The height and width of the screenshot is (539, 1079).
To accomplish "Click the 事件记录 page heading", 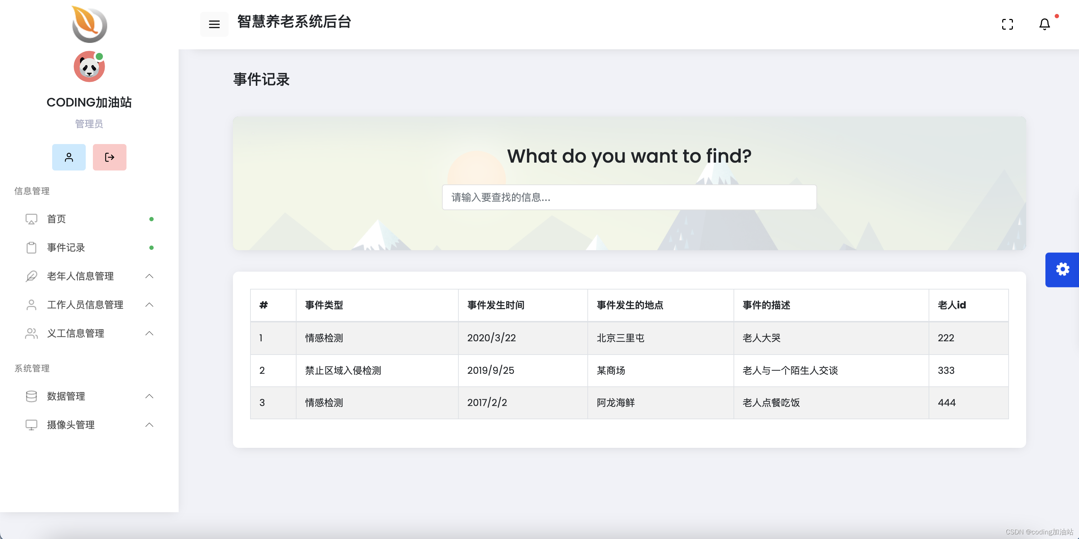I will pos(262,80).
